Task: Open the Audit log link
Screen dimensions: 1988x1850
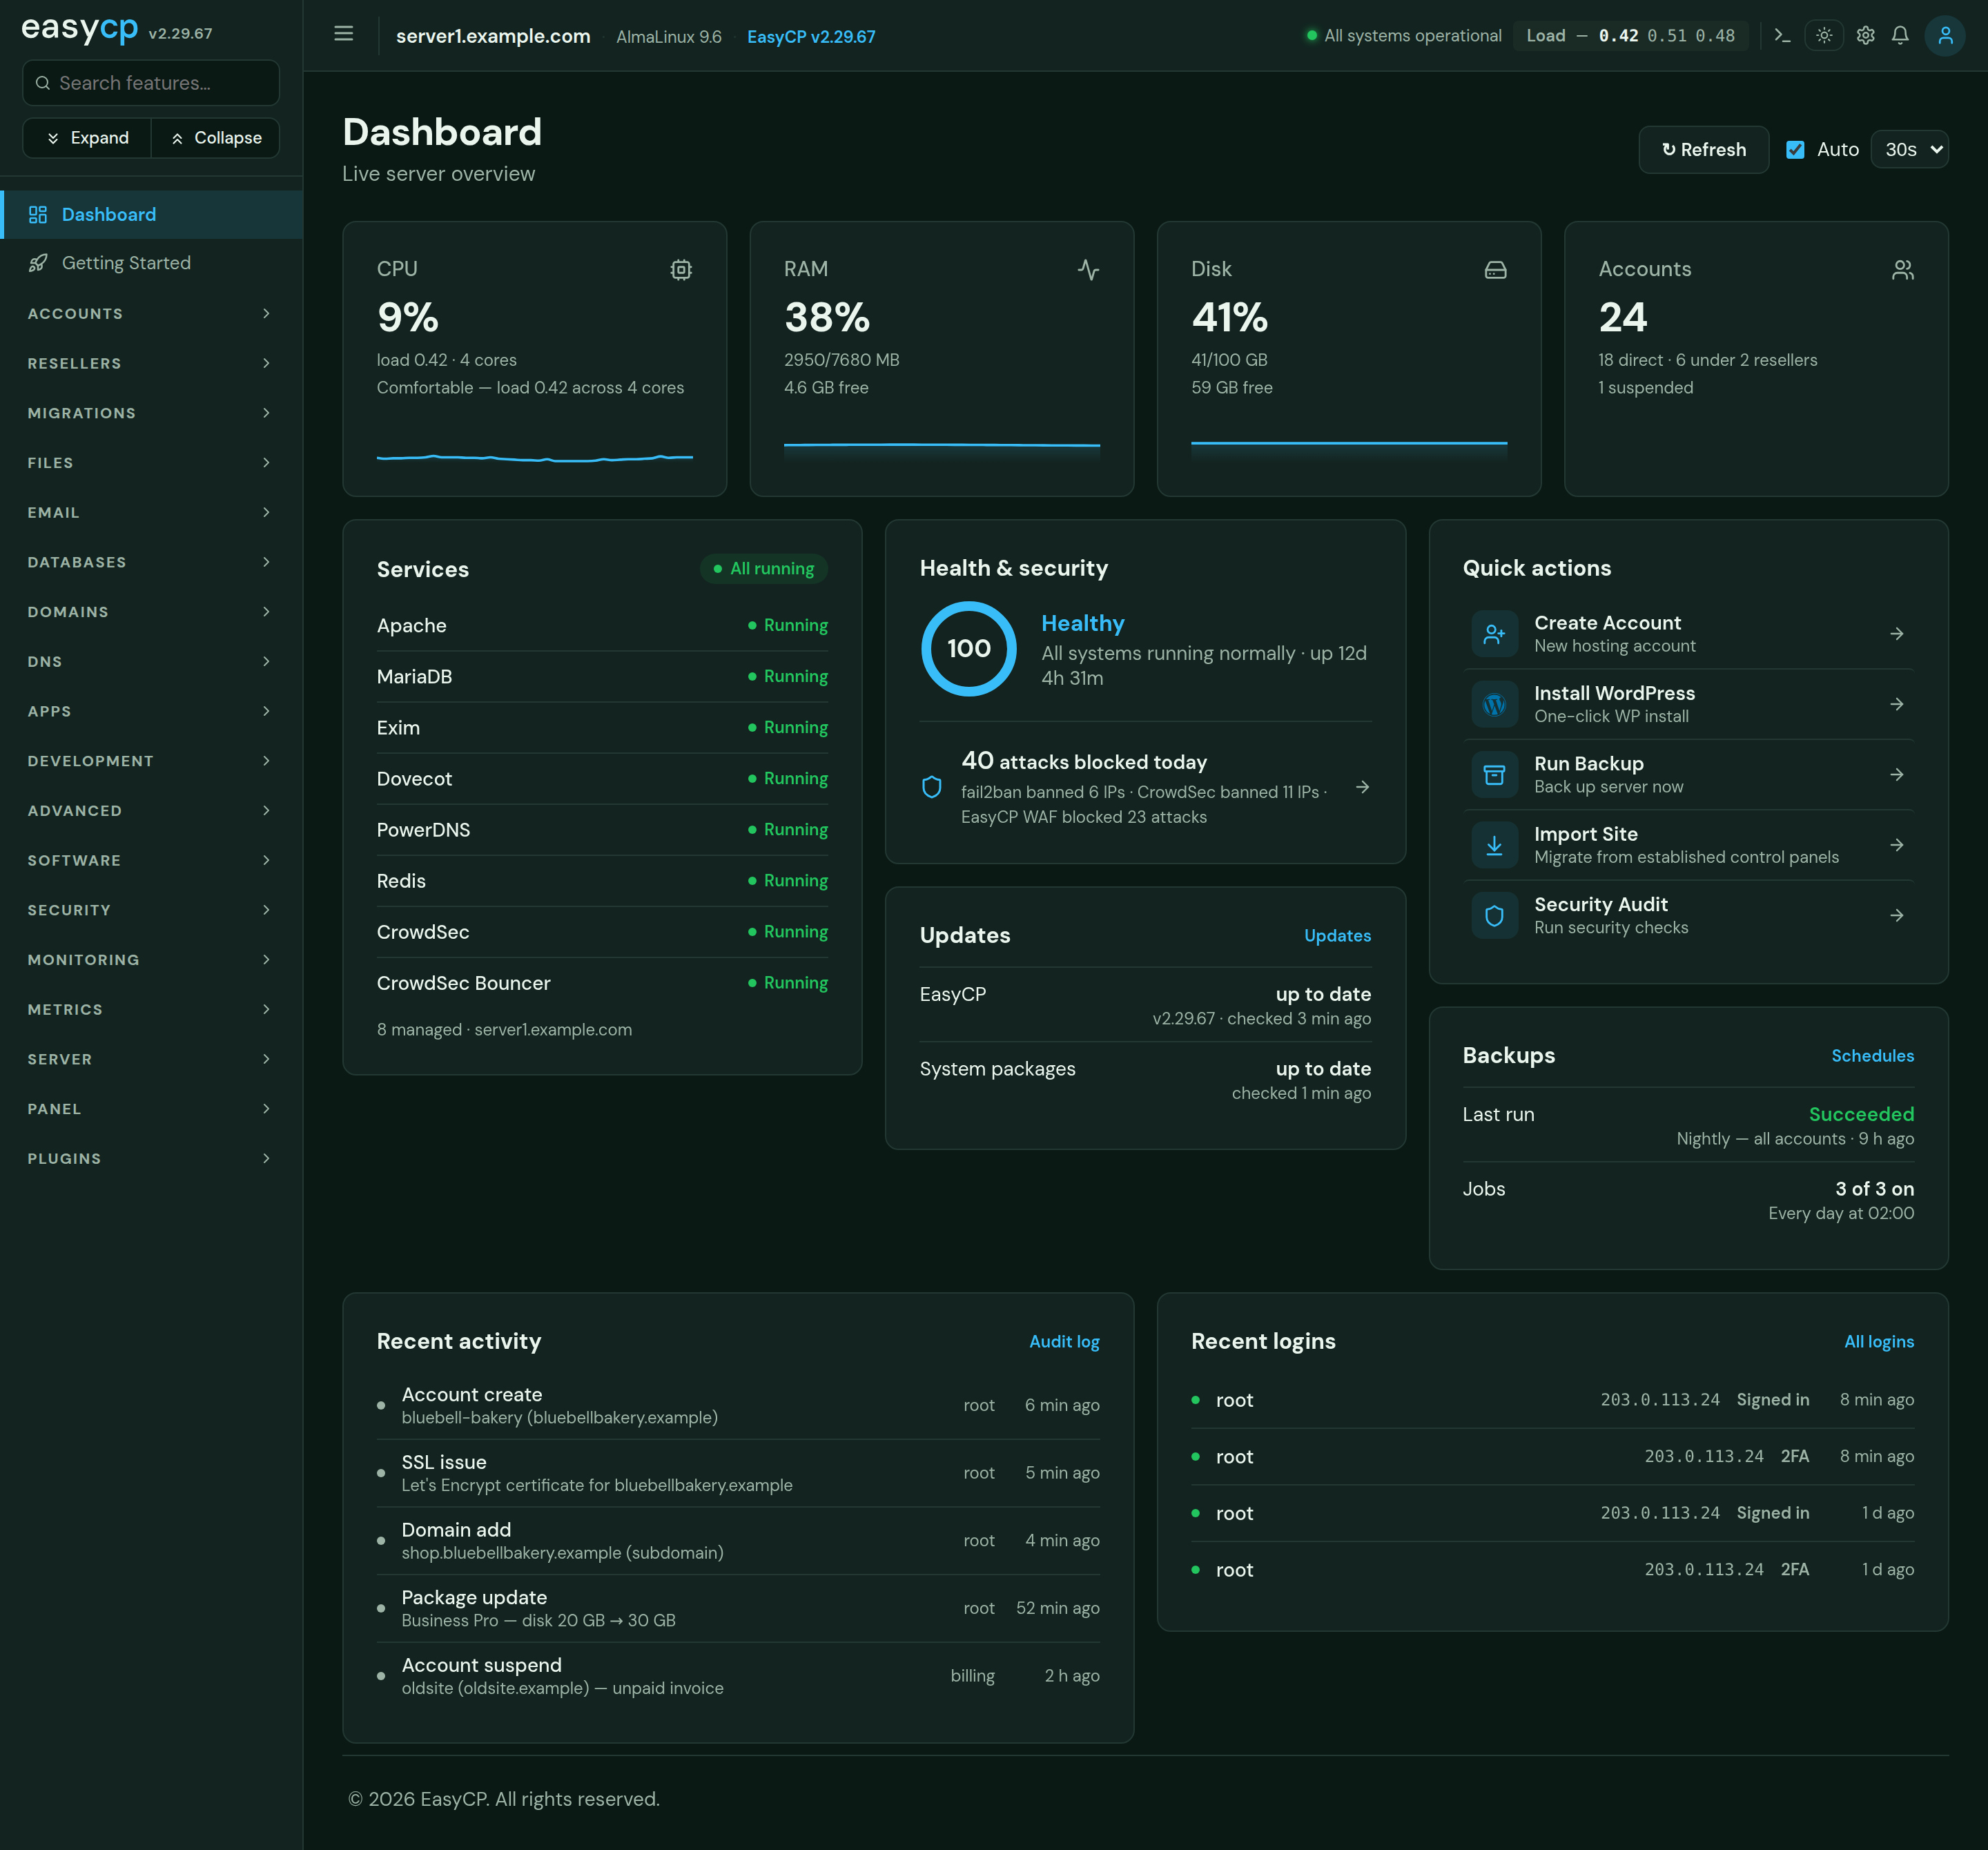Action: coord(1064,1341)
